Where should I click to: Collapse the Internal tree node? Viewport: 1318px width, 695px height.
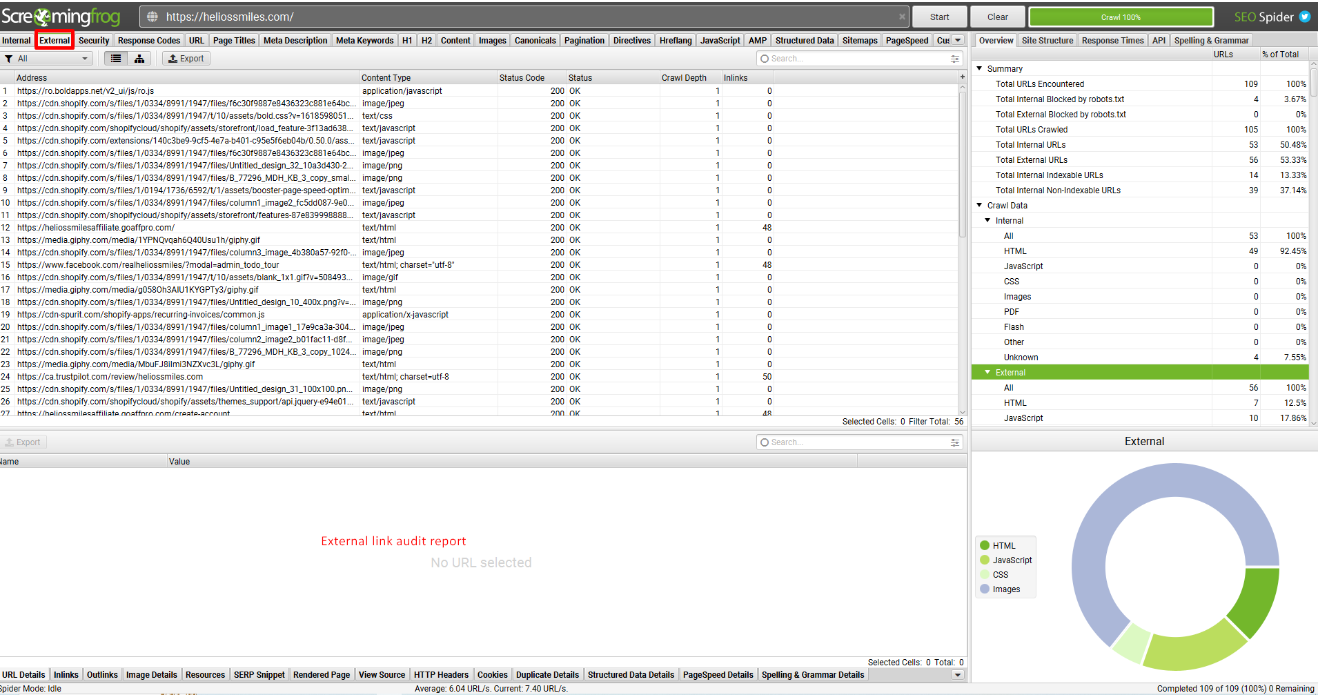coord(987,220)
